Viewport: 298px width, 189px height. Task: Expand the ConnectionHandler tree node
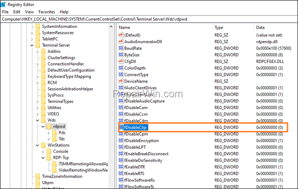click(x=37, y=64)
